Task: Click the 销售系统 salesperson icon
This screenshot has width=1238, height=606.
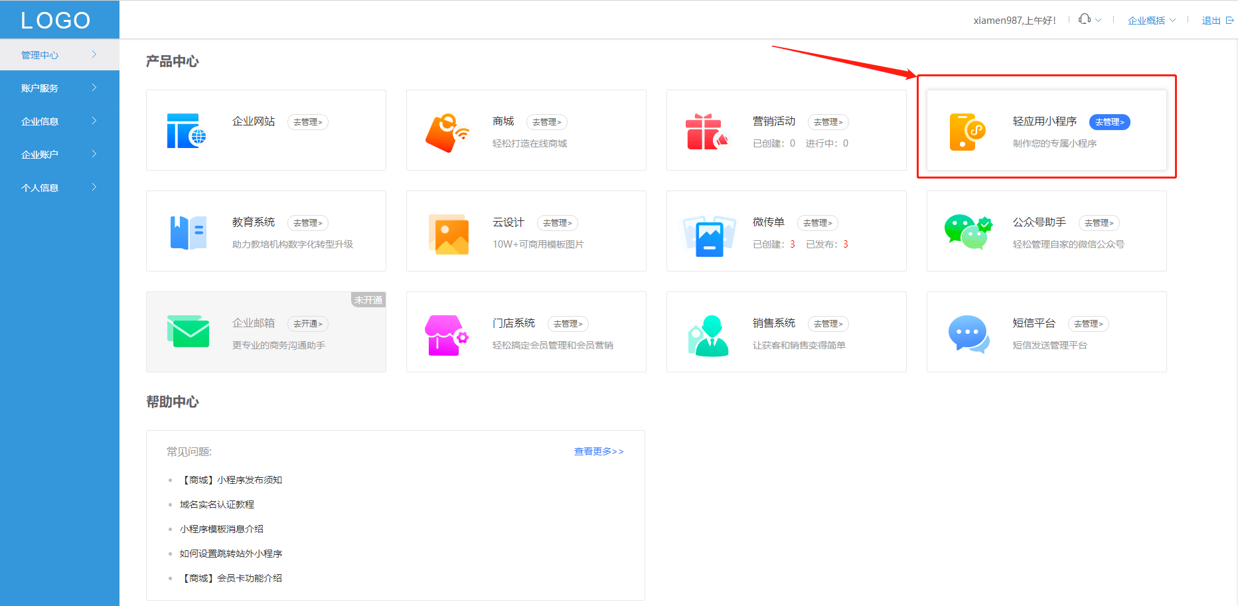Action: pyautogui.click(x=708, y=336)
